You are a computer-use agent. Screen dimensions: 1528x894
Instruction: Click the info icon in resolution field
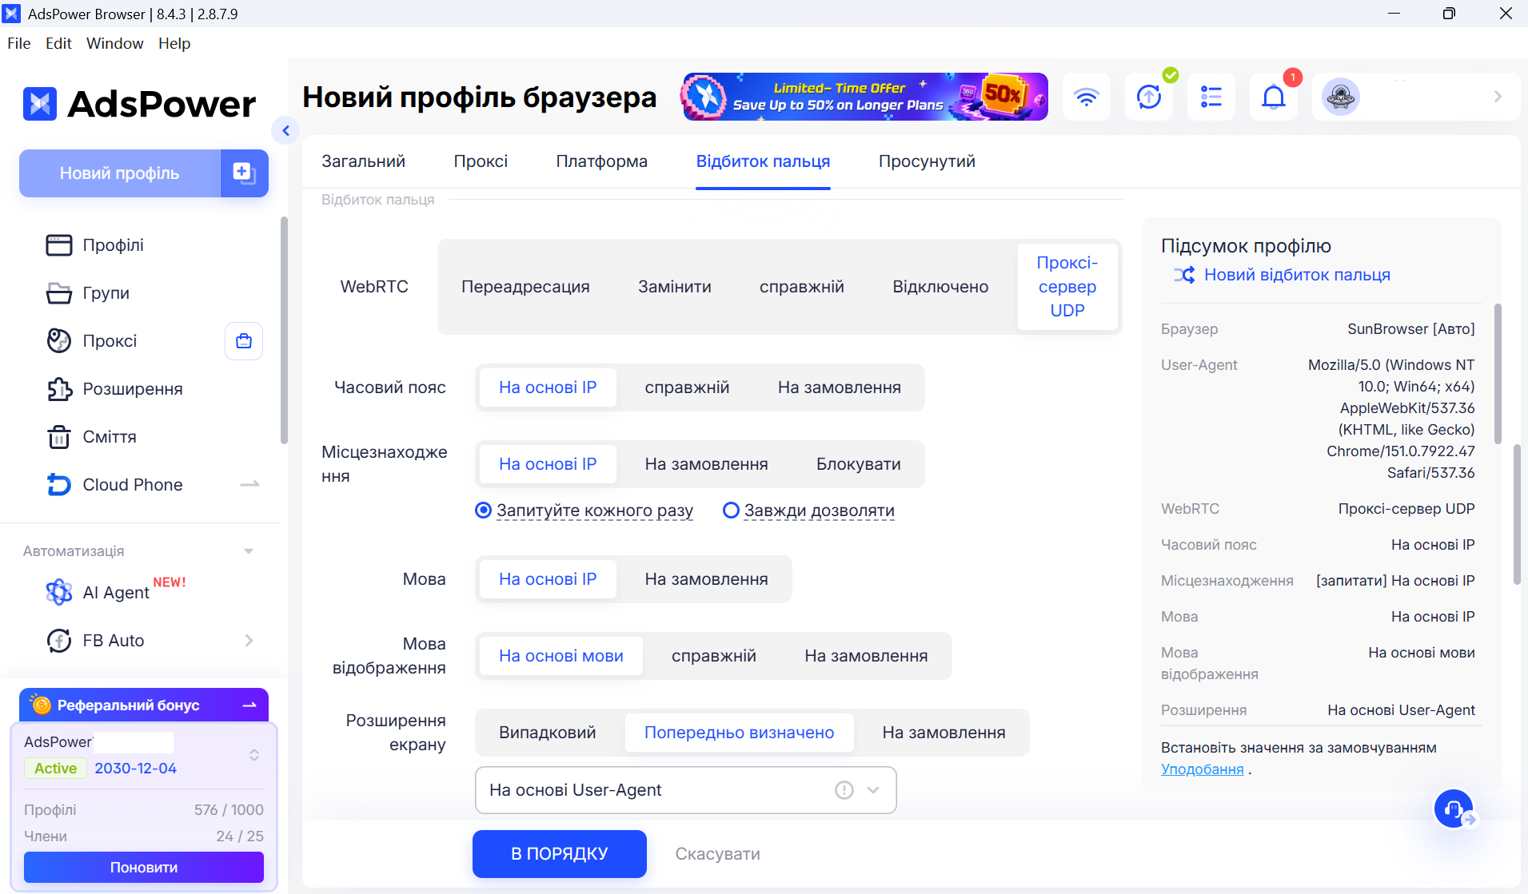[x=844, y=790]
